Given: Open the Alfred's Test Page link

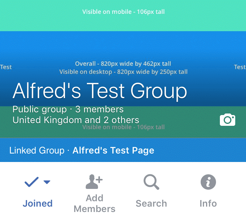Looking at the screenshot, I should 113,150.
